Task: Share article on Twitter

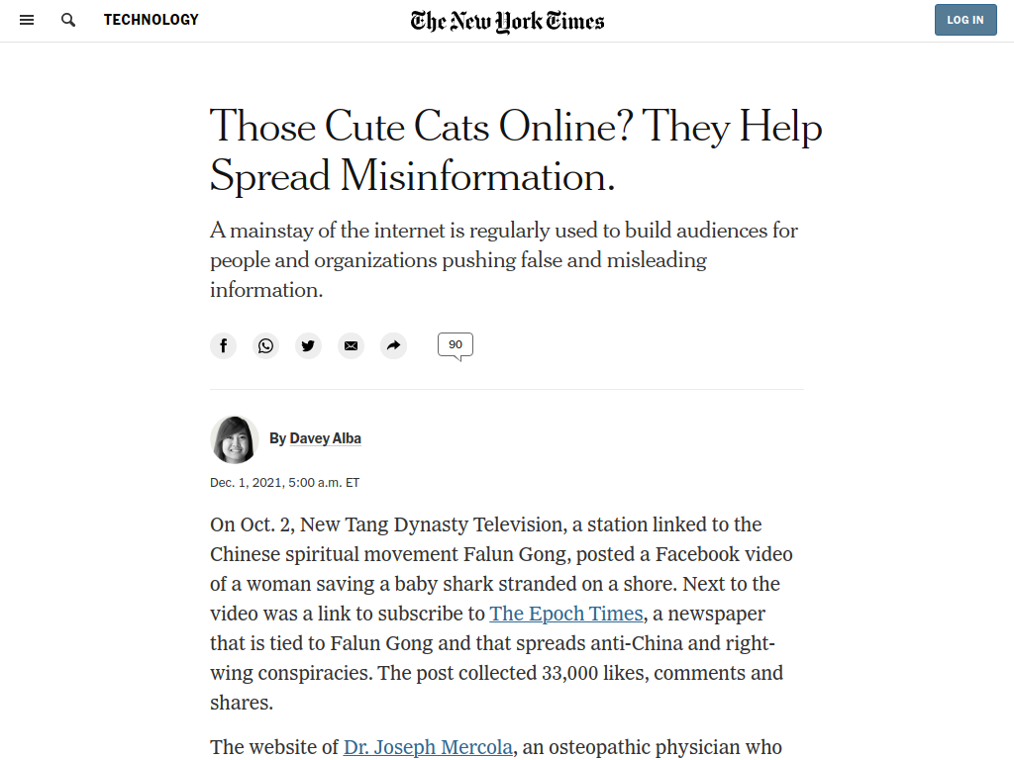Action: click(309, 345)
